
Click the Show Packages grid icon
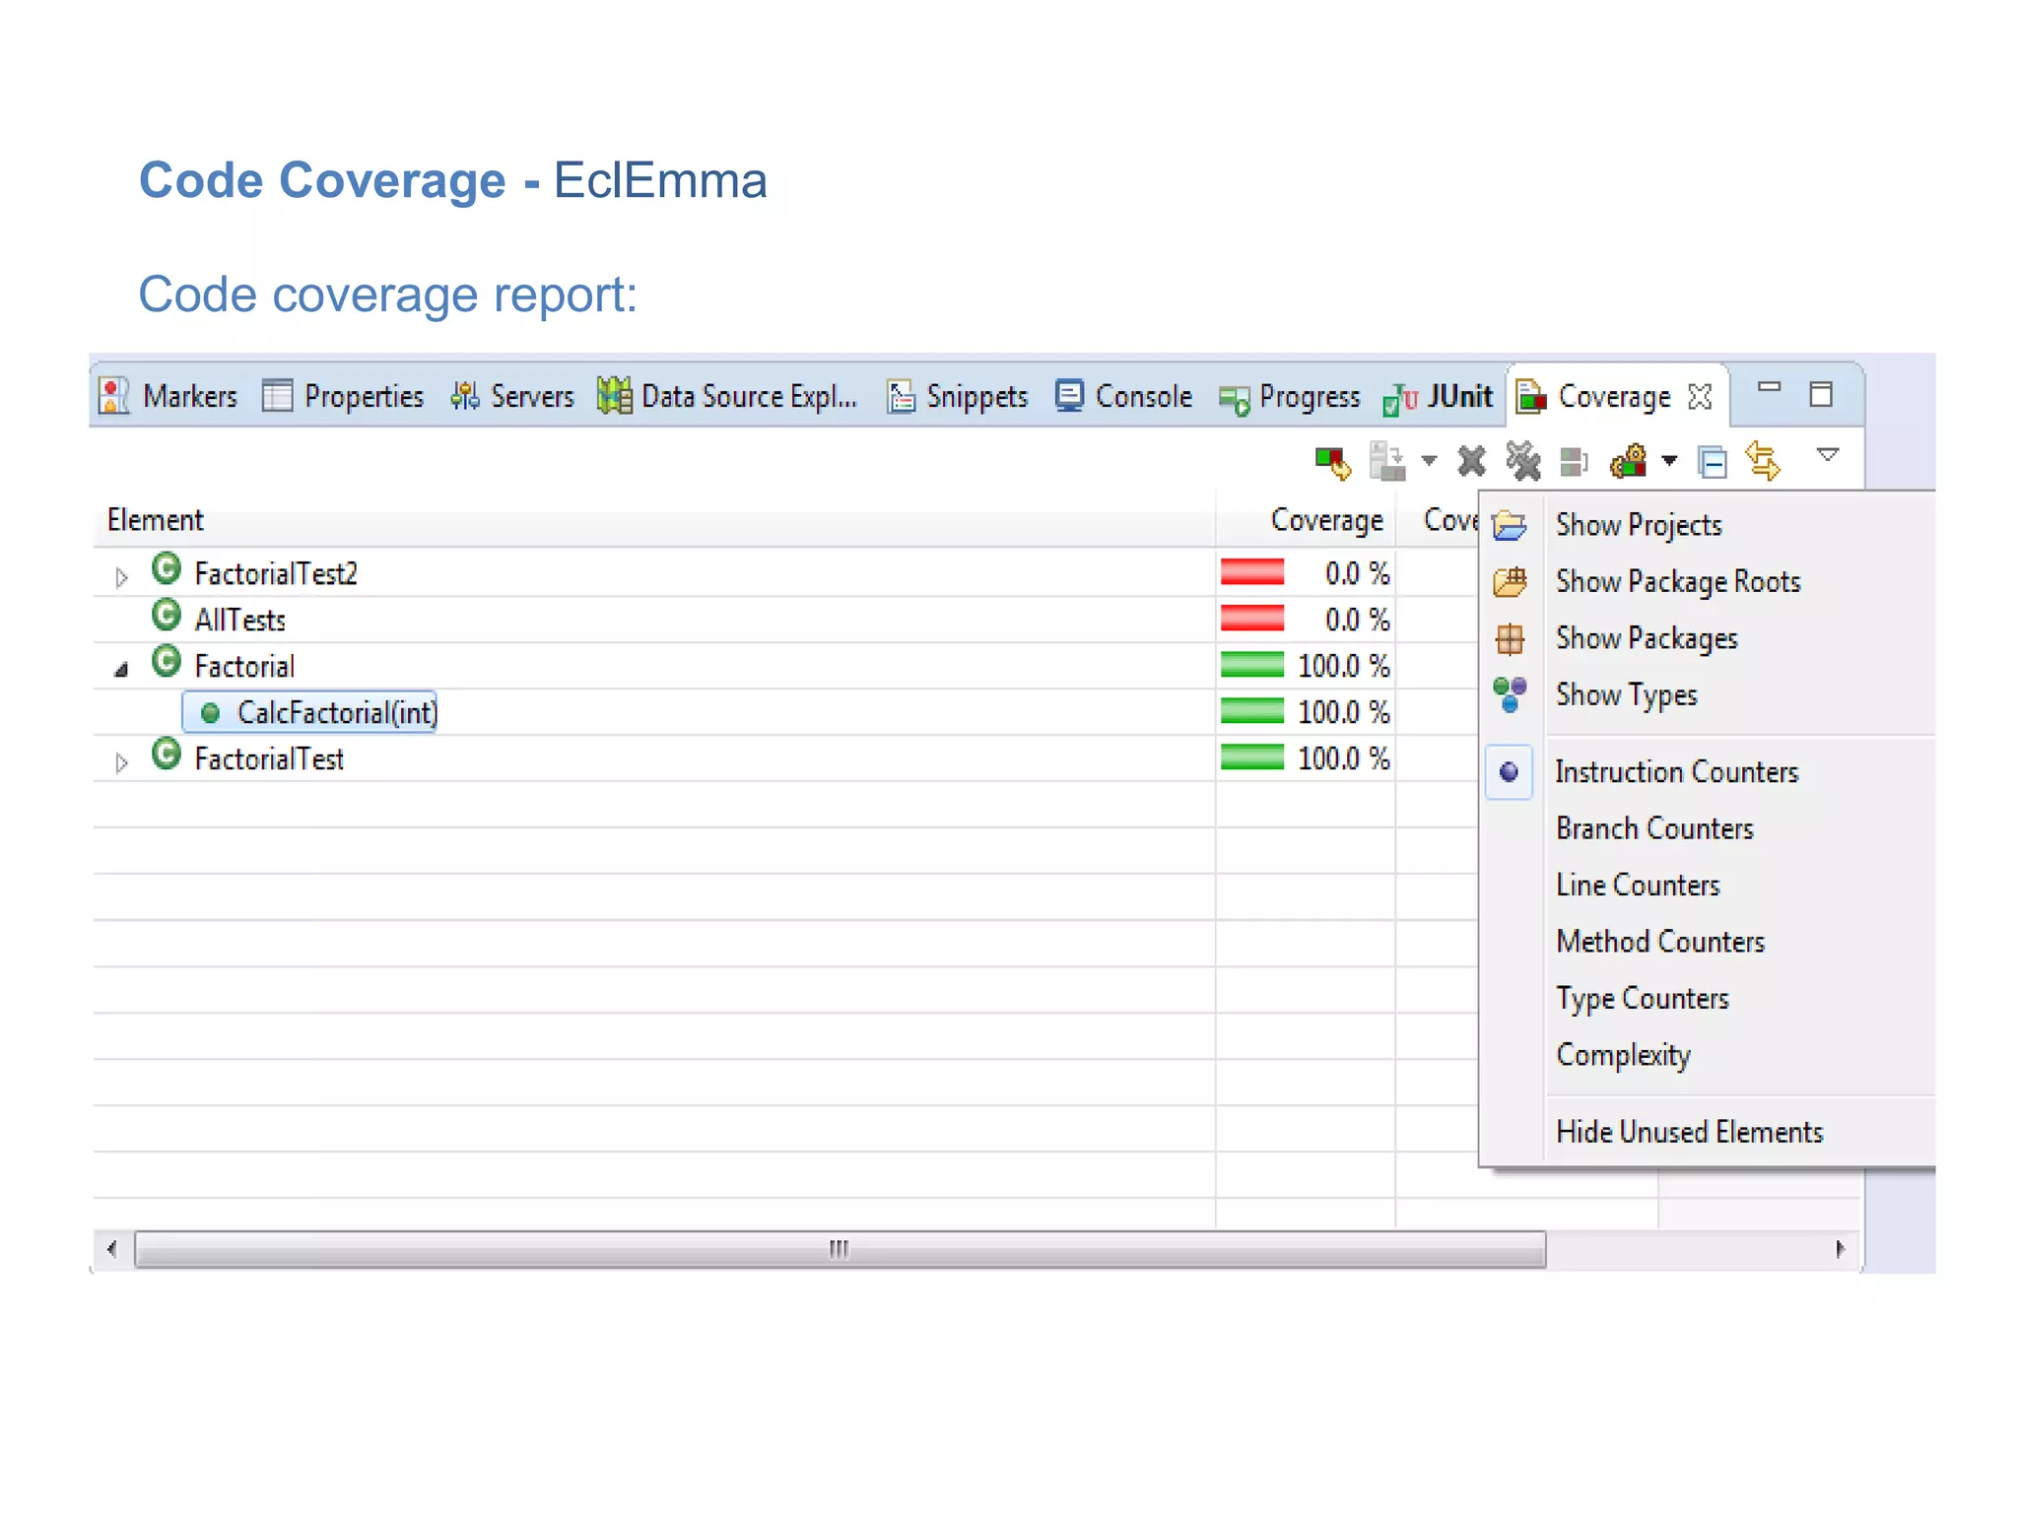pos(1510,639)
